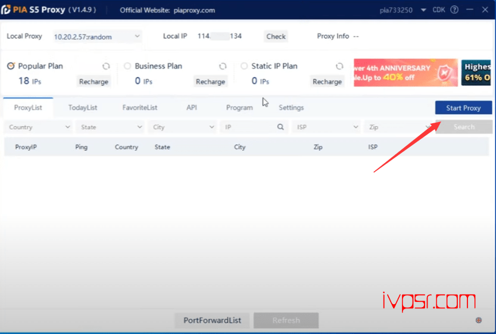The width and height of the screenshot is (496, 334).
Task: Open the State filter dropdown
Action: tap(110, 127)
